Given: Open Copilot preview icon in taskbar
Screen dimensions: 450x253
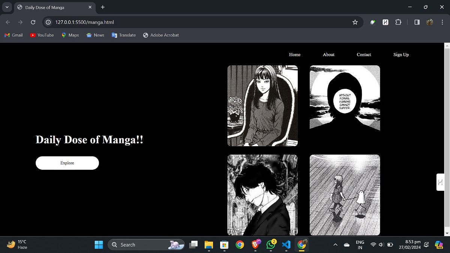Looking at the screenshot, I should pyautogui.click(x=439, y=245).
